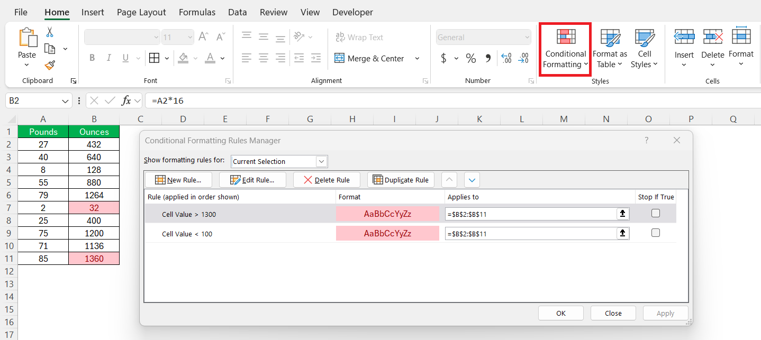Click the Fill Color bucket
The height and width of the screenshot is (340, 761).
tap(183, 58)
